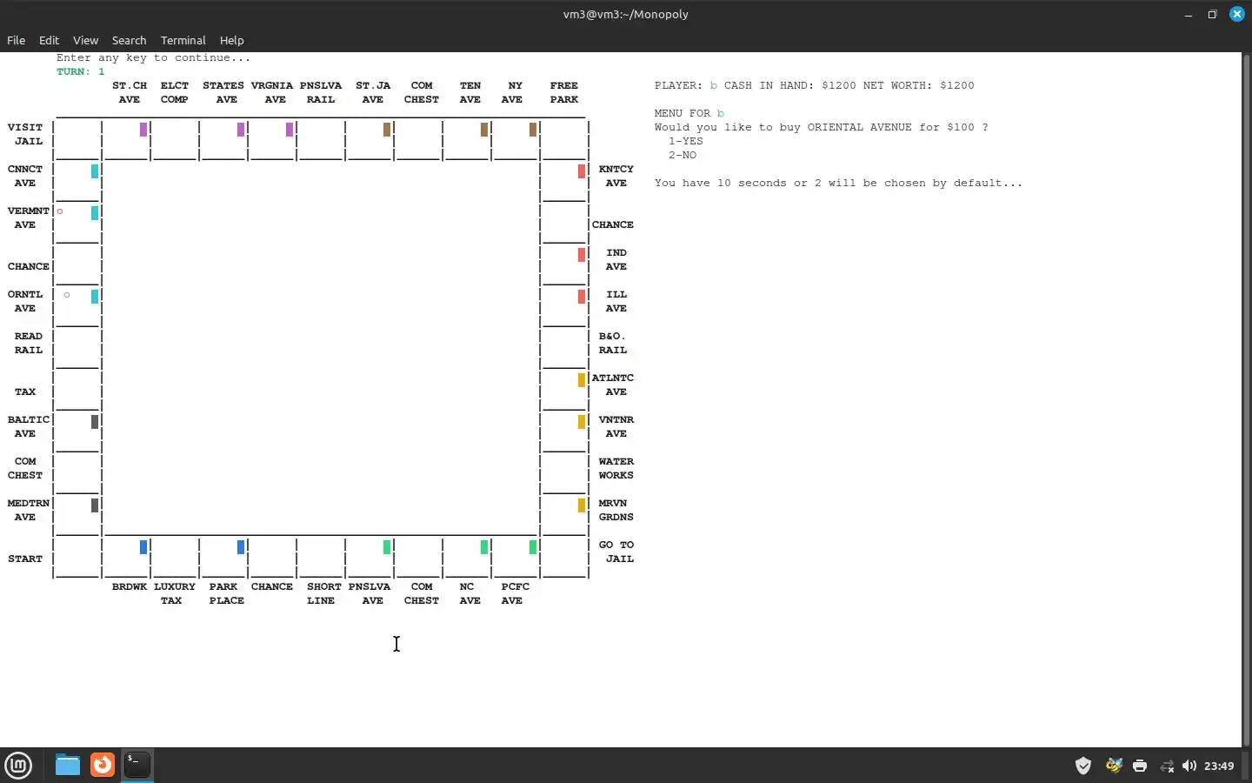Image resolution: width=1252 pixels, height=783 pixels.
Task: Open the Search menu
Action: pyautogui.click(x=129, y=40)
